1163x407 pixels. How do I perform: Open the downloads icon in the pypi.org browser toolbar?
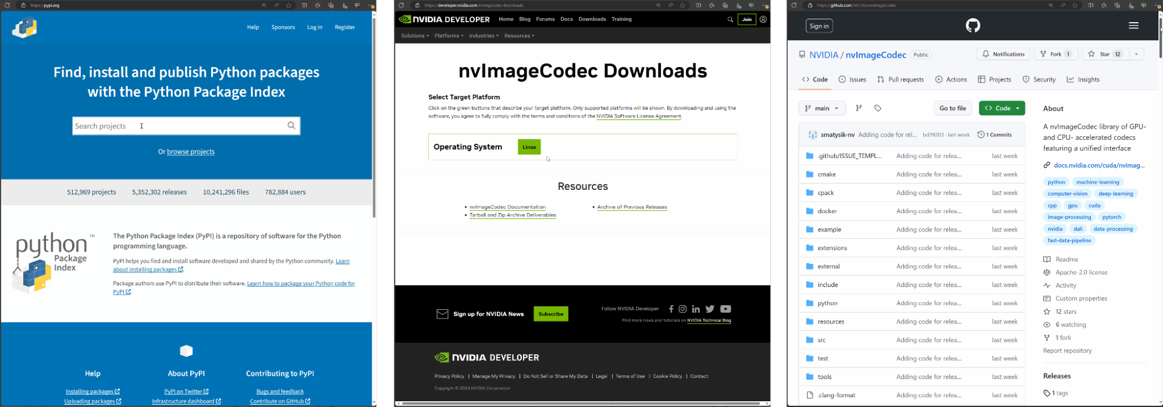(x=344, y=5)
